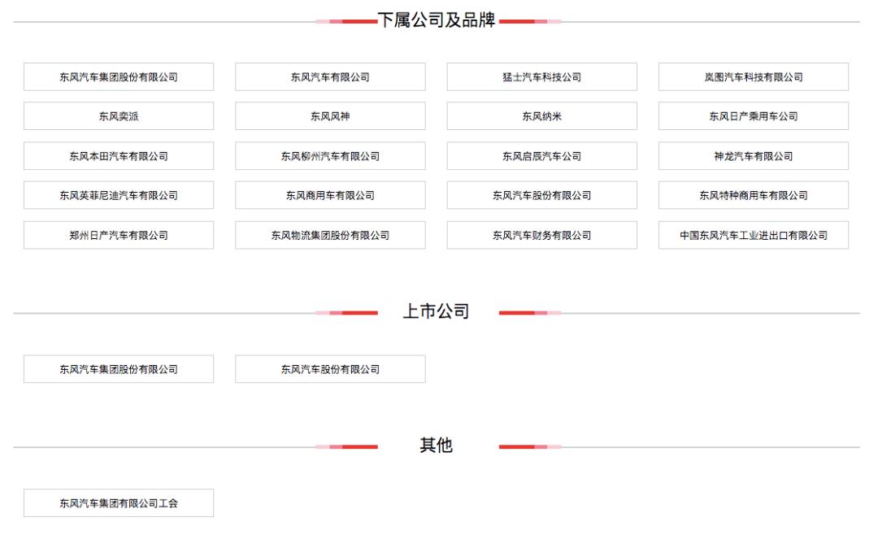The image size is (878, 539).
Task: Go to 东风物流集团股份有限公司
Action: tap(330, 235)
